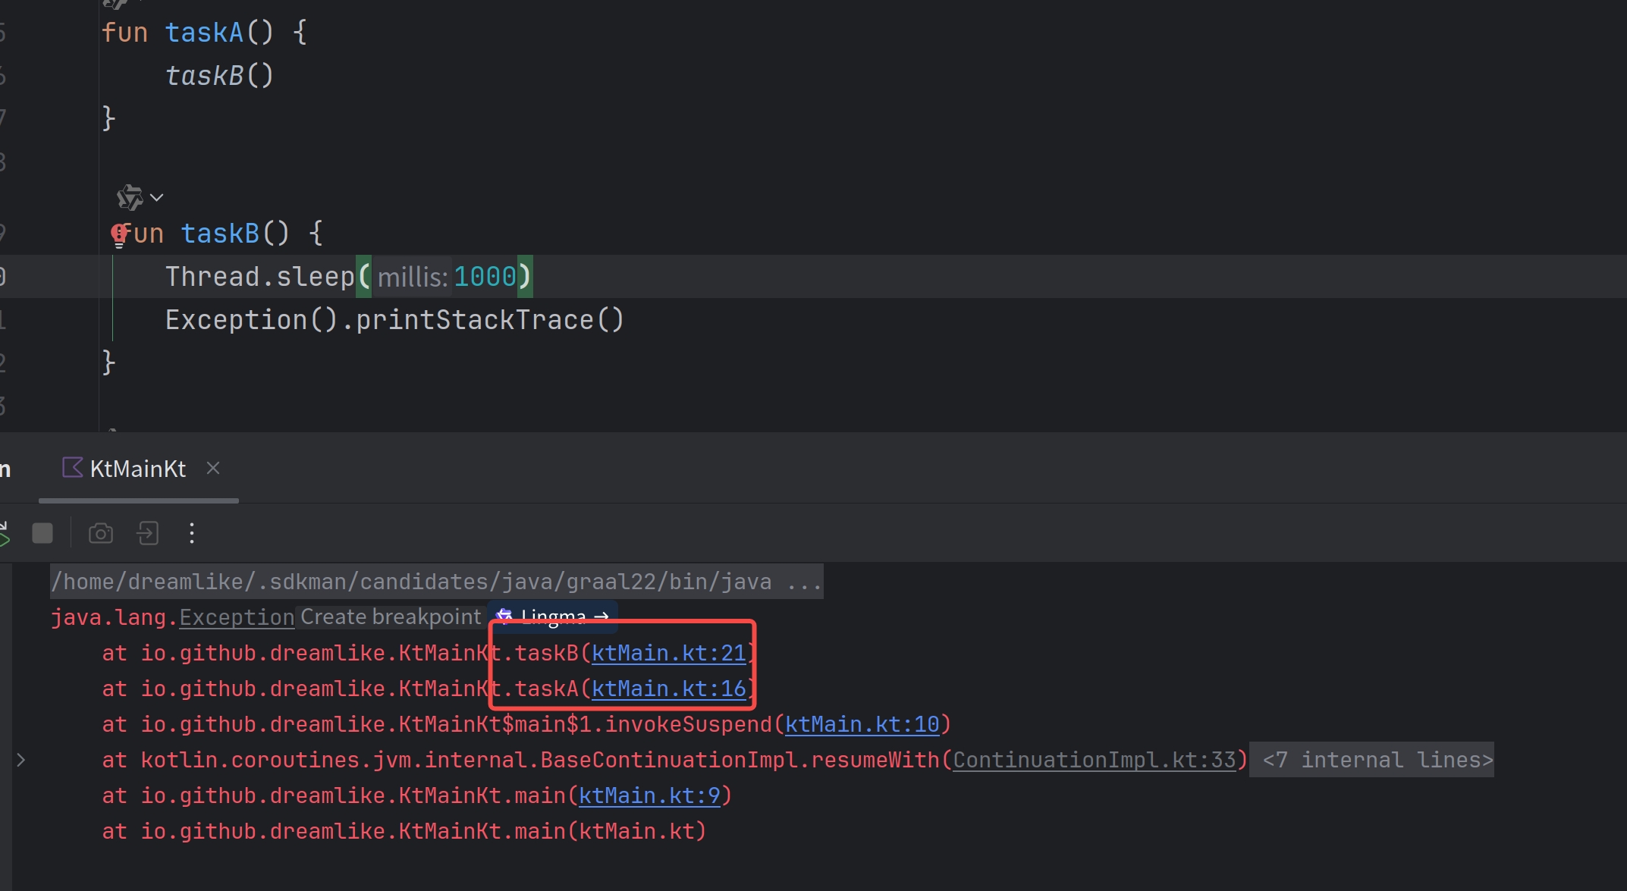Select the KtMainKt run tab
The height and width of the screenshot is (891, 1627).
click(139, 469)
